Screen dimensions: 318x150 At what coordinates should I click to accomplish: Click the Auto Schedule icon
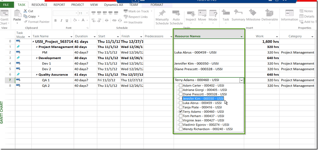point(176,14)
